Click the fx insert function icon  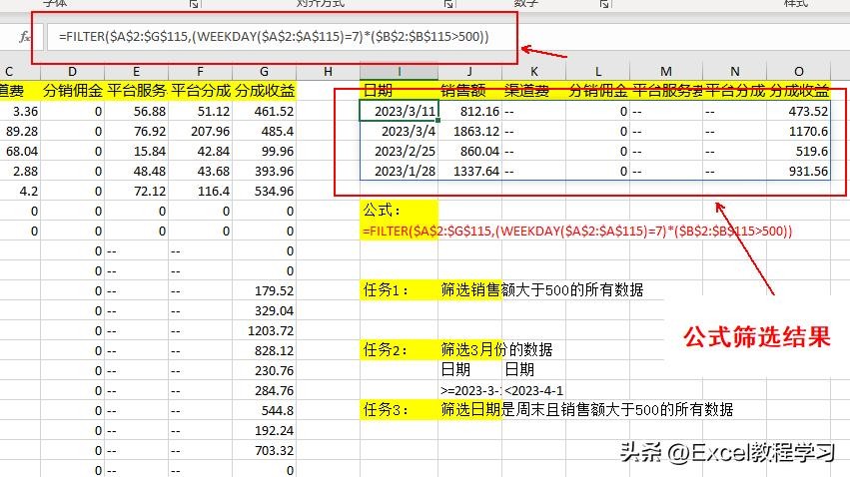26,37
